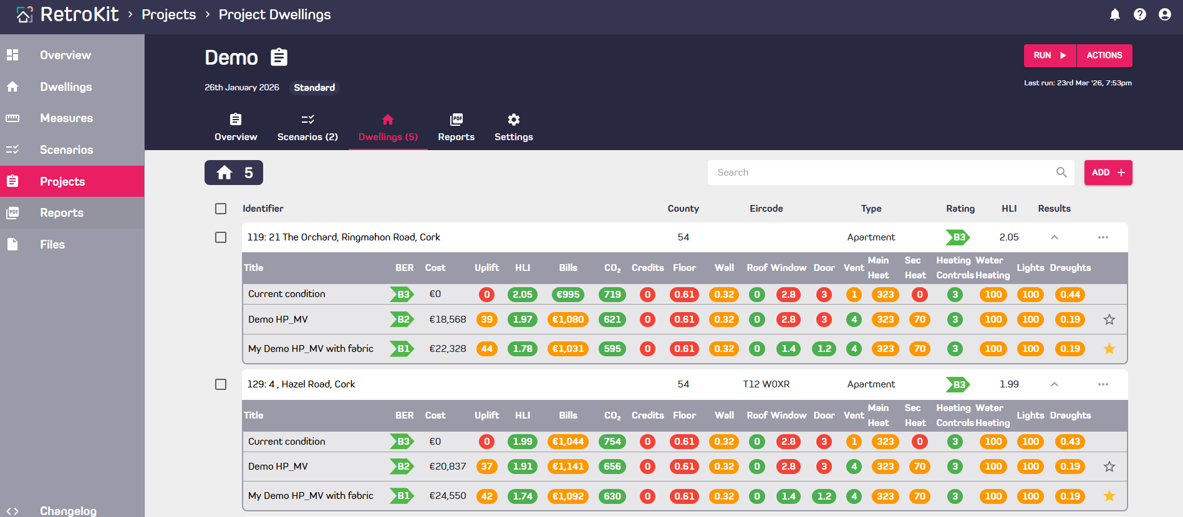The width and height of the screenshot is (1183, 517).
Task: Click the notifications bell icon
Action: coord(1115,14)
